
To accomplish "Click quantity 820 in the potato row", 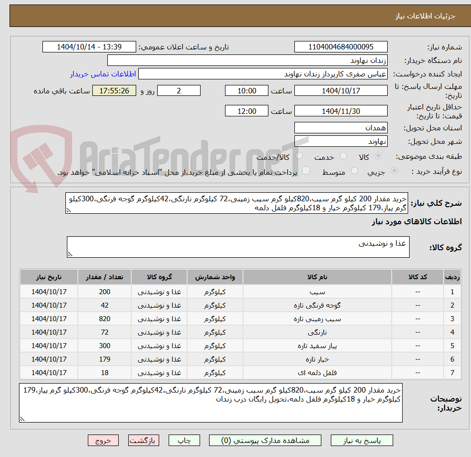I will coord(105,319).
